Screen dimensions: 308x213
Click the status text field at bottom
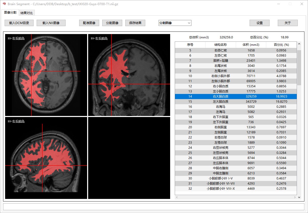(154, 207)
